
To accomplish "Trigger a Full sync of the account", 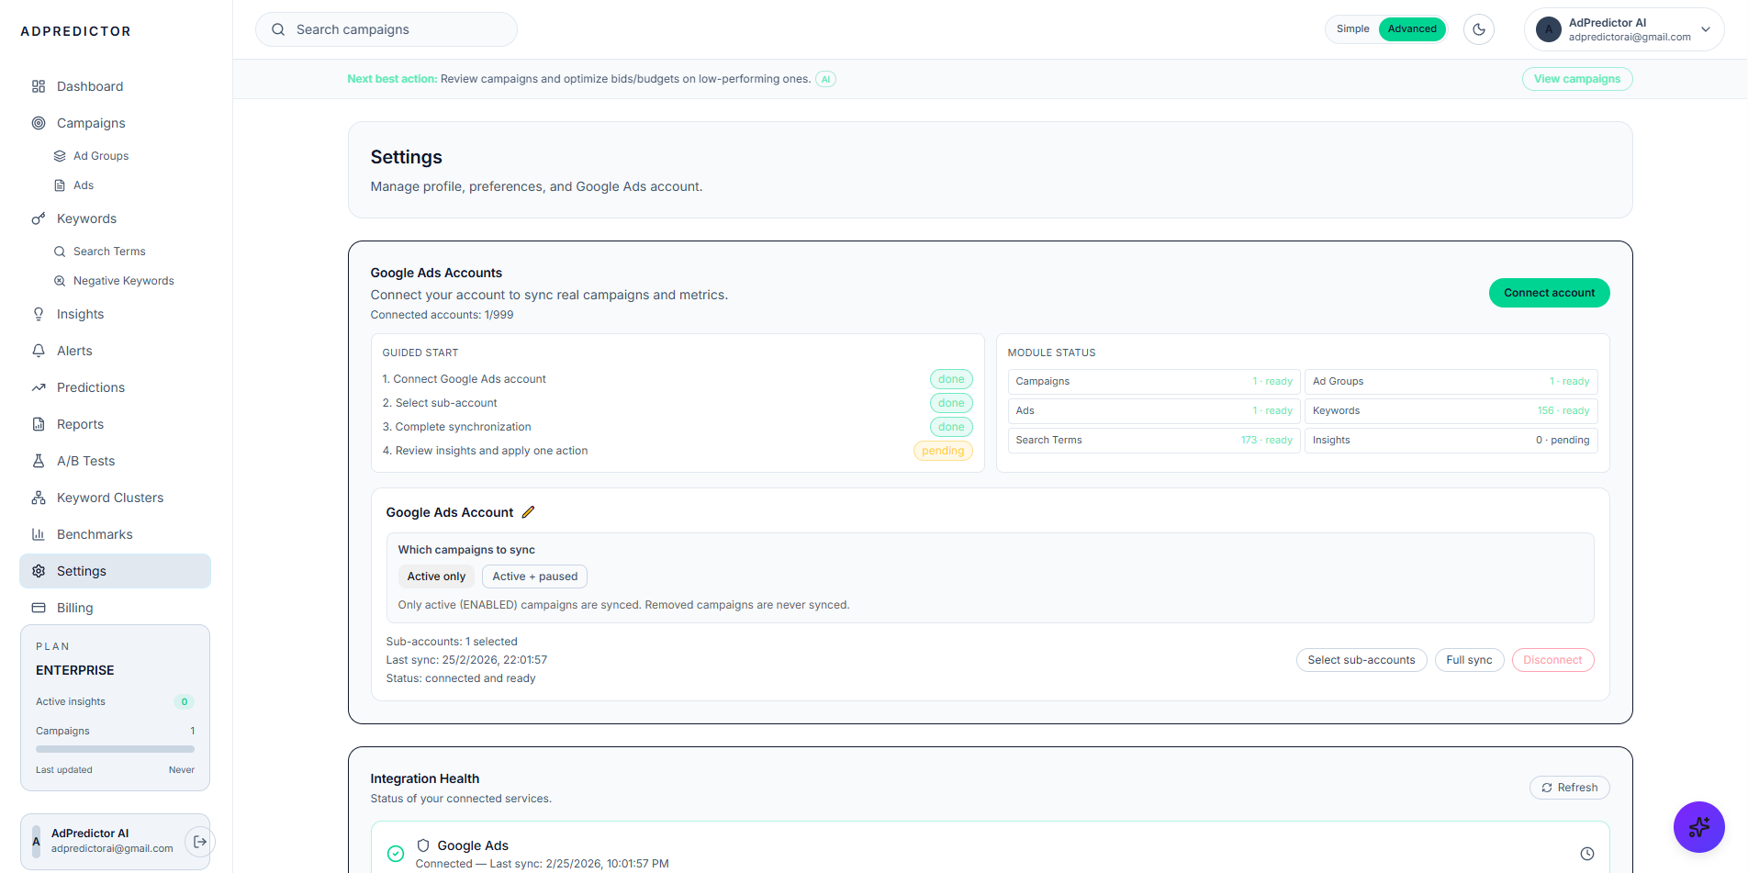I will coord(1469,659).
